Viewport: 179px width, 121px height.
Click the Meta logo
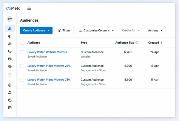point(13,8)
